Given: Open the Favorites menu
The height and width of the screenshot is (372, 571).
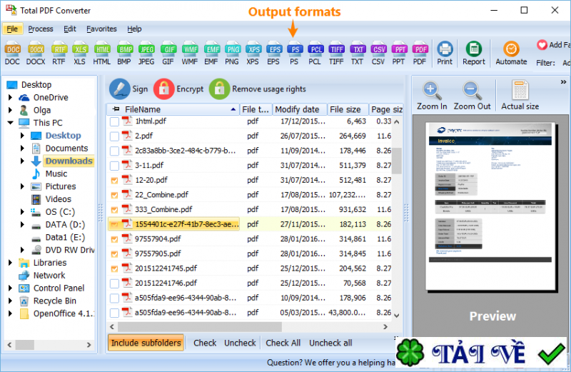Looking at the screenshot, I should (x=101, y=29).
